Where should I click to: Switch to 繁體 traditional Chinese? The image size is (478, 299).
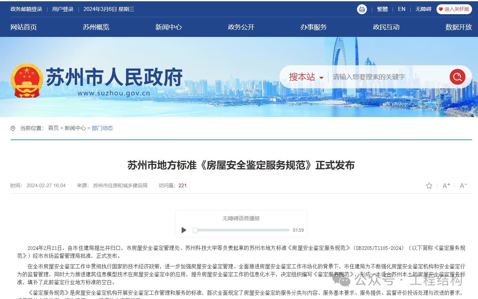point(382,9)
